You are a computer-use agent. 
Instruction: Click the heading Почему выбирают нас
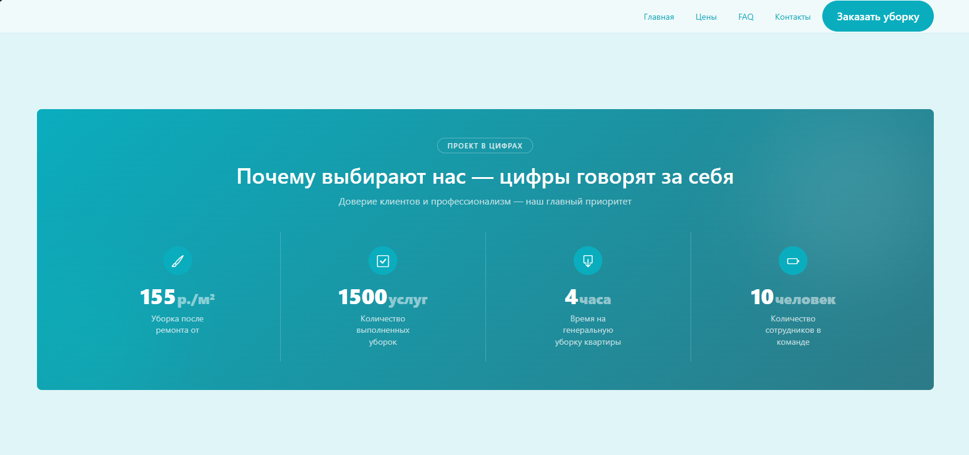(x=485, y=177)
